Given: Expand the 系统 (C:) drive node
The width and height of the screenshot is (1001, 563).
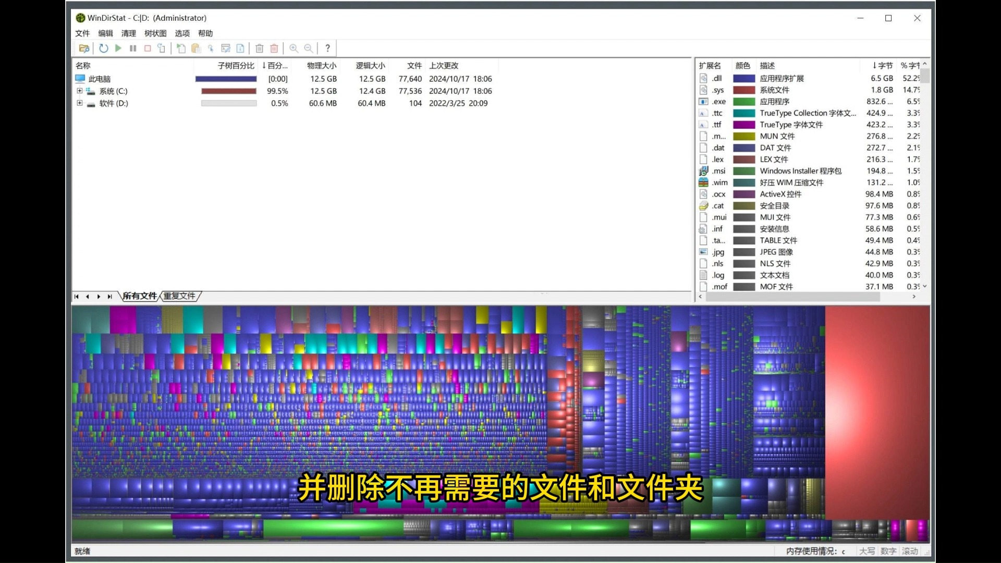Looking at the screenshot, I should pos(80,91).
